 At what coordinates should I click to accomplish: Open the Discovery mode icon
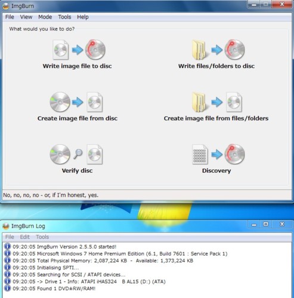tap(218, 154)
